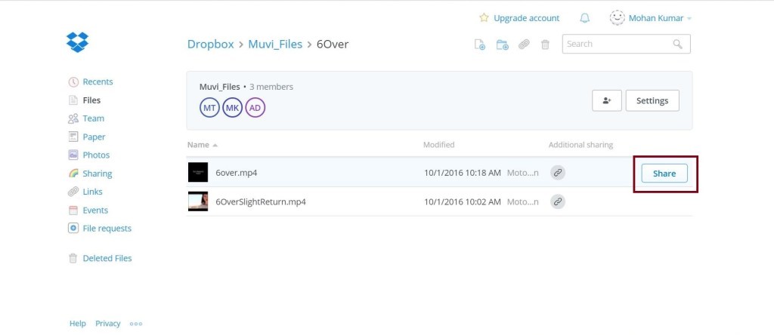Open notifications bell icon
The height and width of the screenshot is (335, 774).
(x=584, y=18)
